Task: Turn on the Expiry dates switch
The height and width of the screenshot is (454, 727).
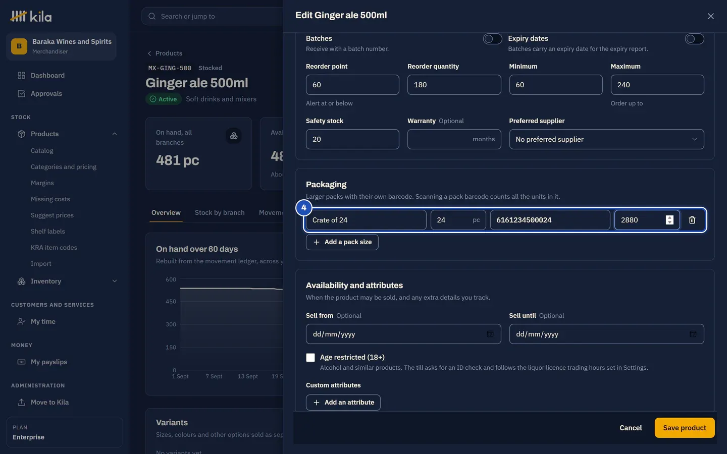Action: [694, 39]
